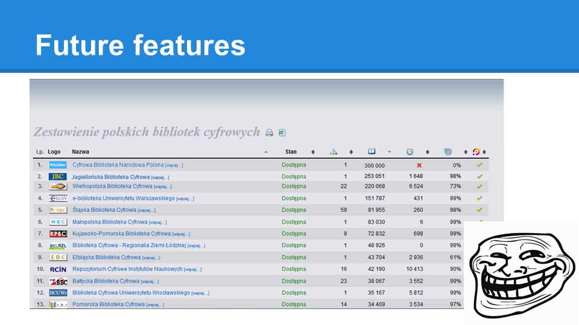Open Elbląska Biblioteka Cyfrowa link
Image resolution: width=579 pixels, height=325 pixels.
[107, 257]
